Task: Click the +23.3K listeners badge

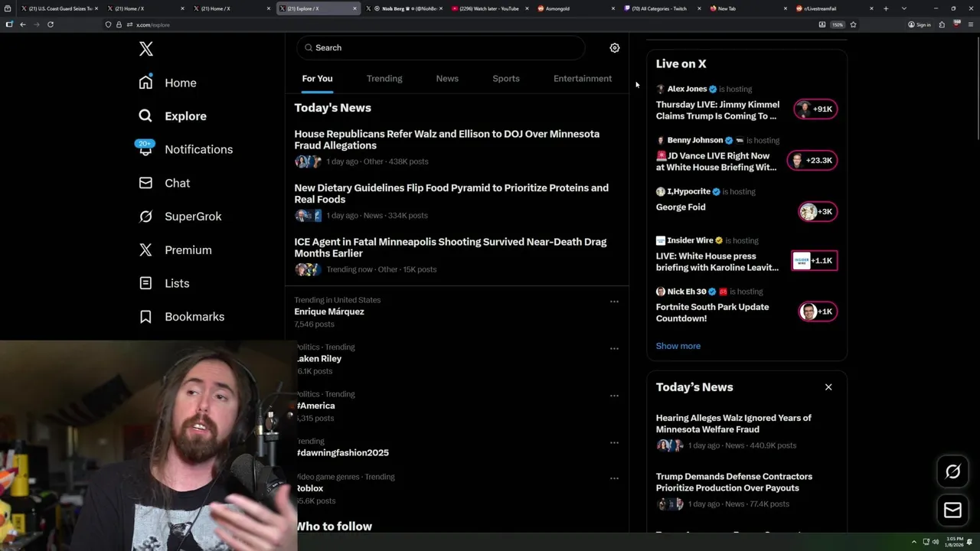Action: (x=812, y=160)
